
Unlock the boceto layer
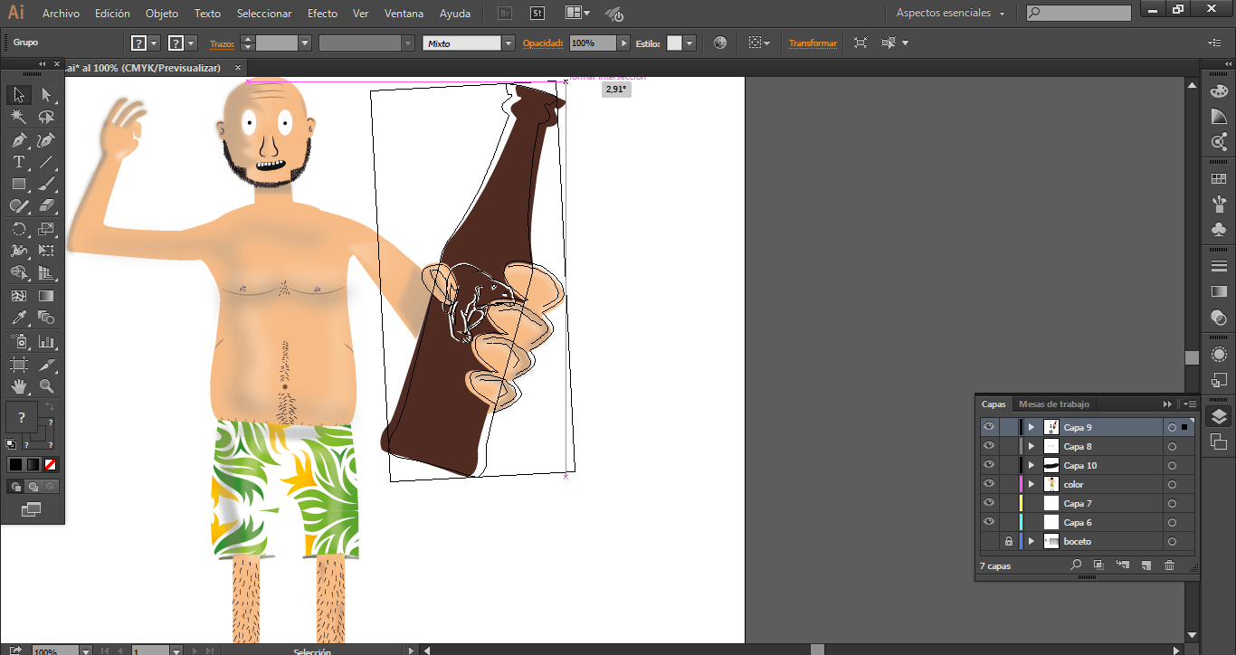(x=1009, y=541)
